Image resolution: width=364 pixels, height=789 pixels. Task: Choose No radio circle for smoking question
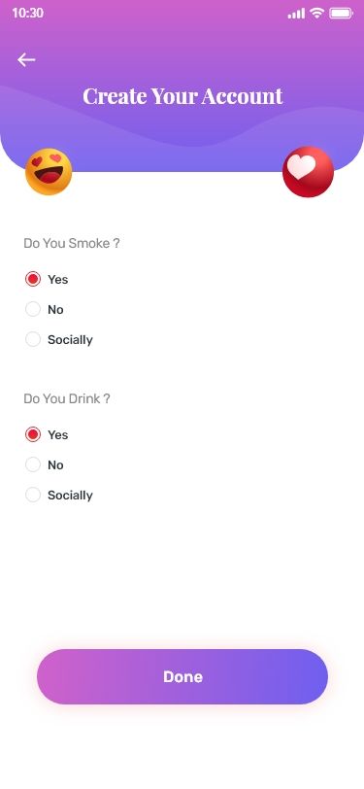33,309
